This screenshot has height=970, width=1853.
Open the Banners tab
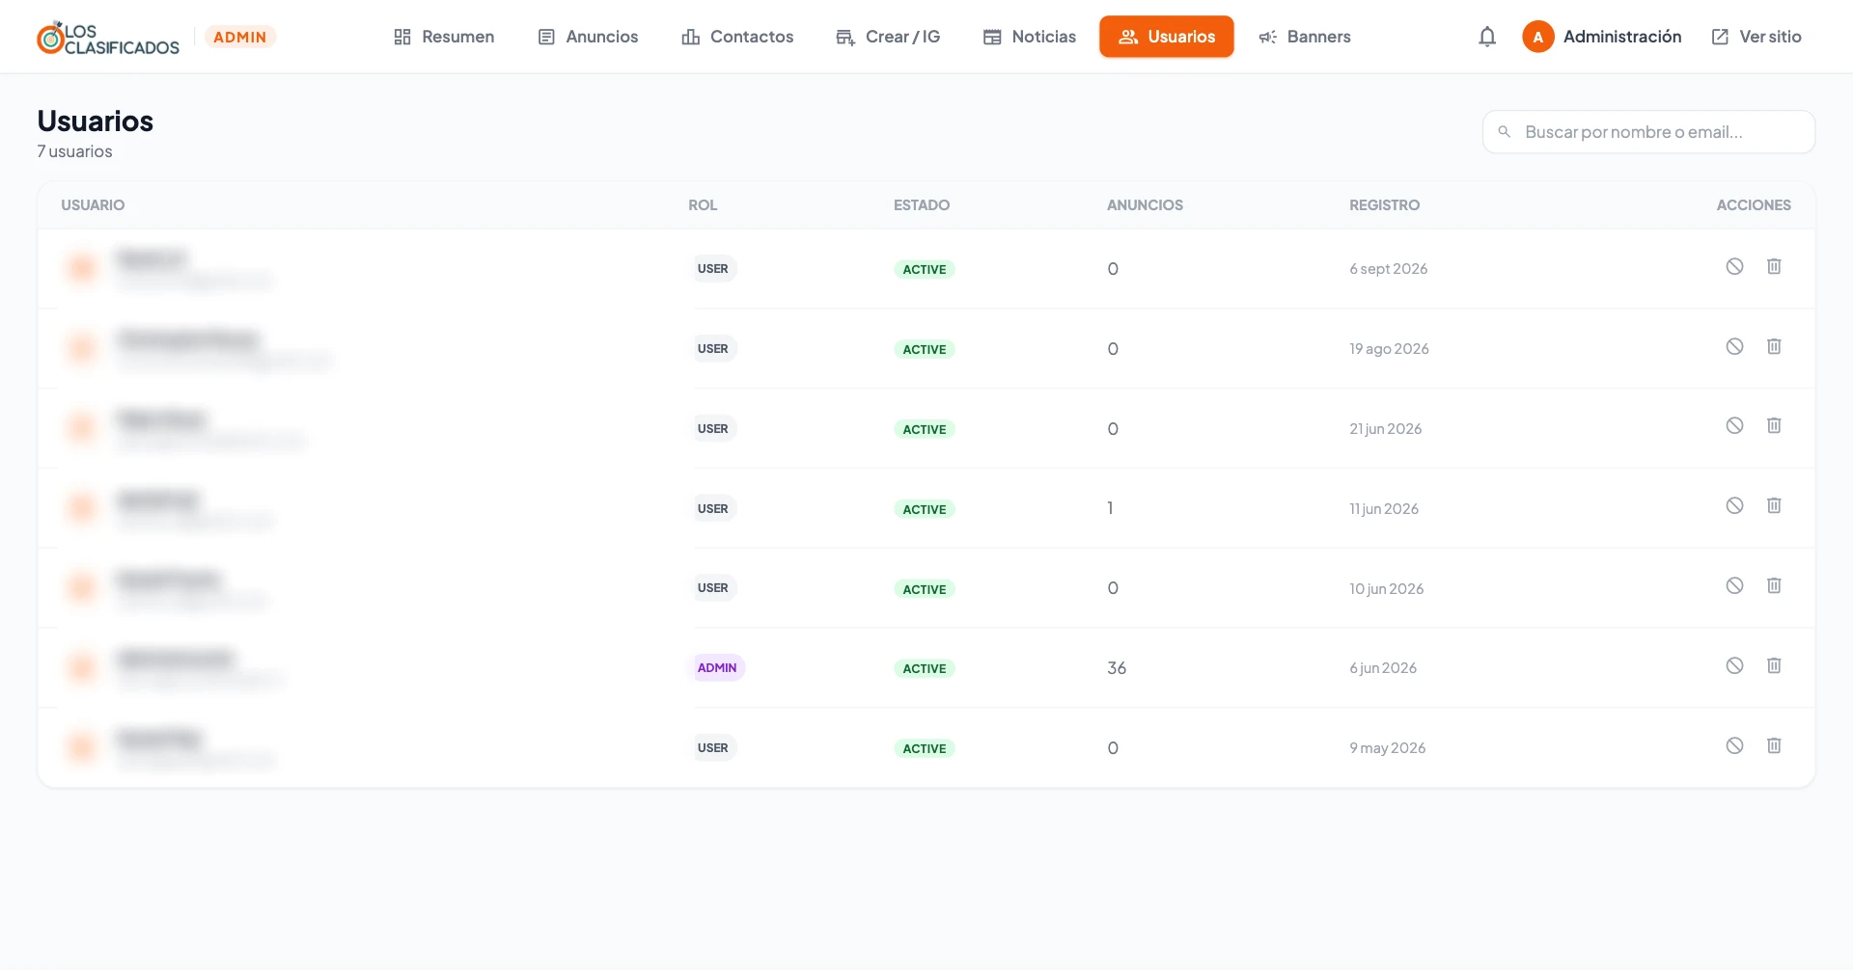pos(1304,37)
